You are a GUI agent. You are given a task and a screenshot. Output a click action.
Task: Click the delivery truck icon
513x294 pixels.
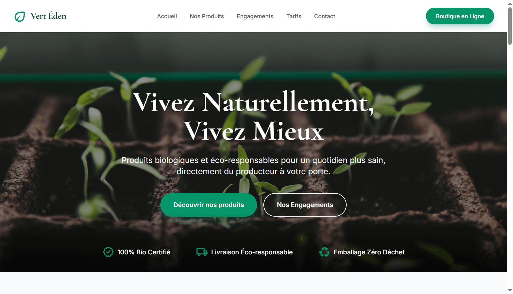coord(202,252)
